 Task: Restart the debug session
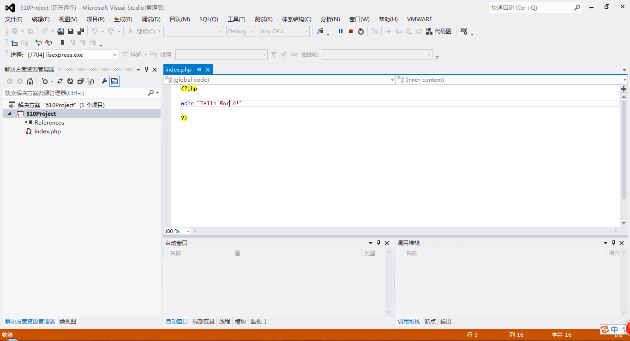(x=361, y=31)
